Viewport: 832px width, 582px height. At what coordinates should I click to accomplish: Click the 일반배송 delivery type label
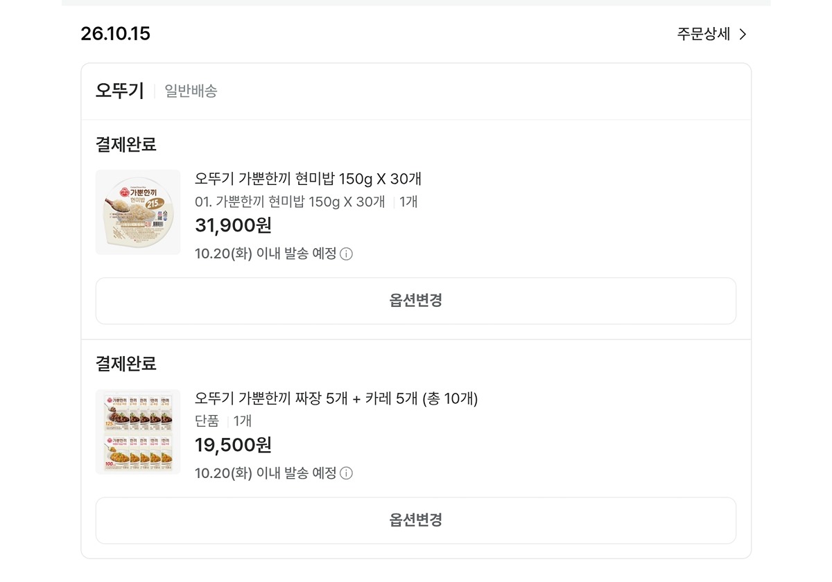point(191,91)
